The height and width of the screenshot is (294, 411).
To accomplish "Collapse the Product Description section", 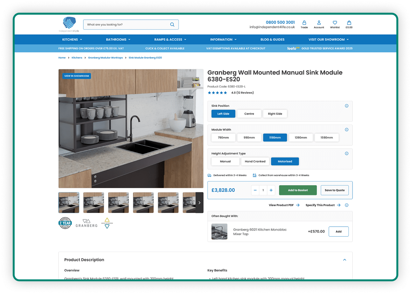I will pos(345,260).
